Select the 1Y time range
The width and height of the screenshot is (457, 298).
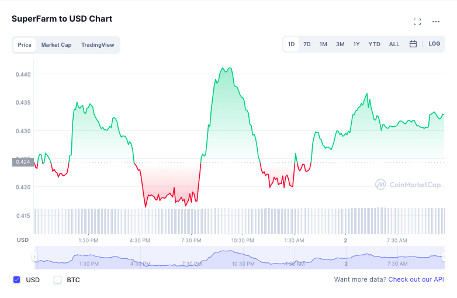pos(356,44)
